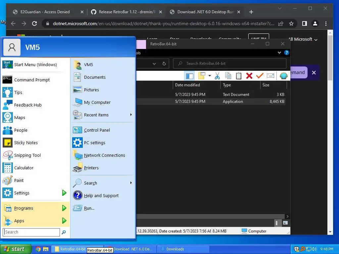
Task: Click the Chrome address bar URL
Action: coord(164,23)
